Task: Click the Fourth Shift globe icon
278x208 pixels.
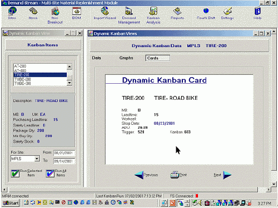Action: (x=206, y=11)
